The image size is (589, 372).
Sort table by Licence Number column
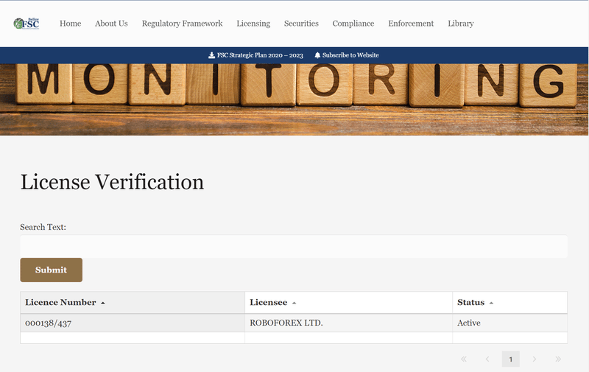click(x=65, y=303)
